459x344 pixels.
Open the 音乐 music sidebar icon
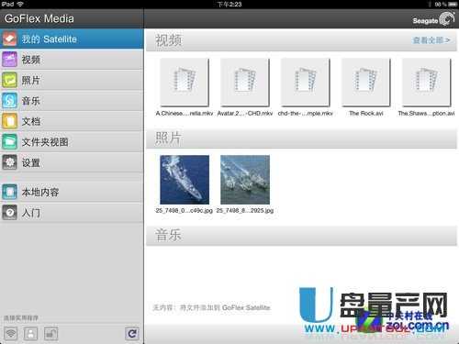pos(9,101)
